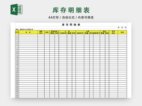
Task: Click row number 33
Action: [x=17, y=97]
